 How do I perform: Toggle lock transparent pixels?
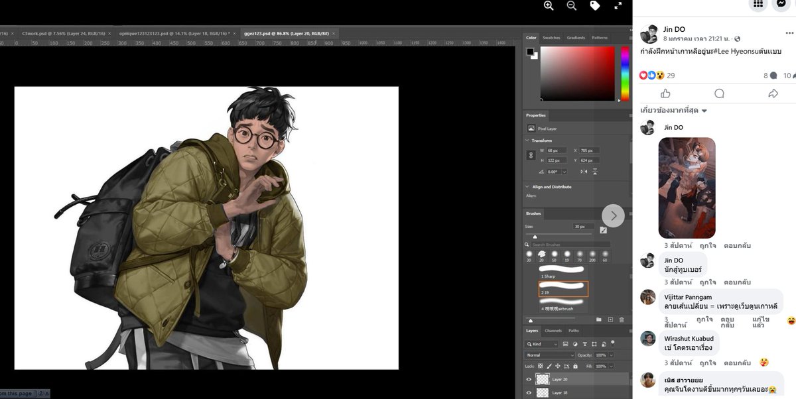click(540, 366)
